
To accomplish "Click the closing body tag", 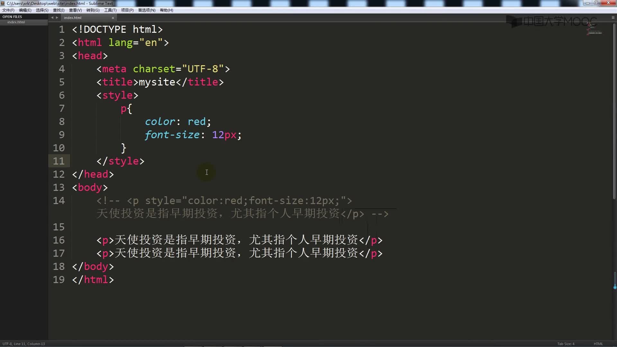I will (x=93, y=266).
